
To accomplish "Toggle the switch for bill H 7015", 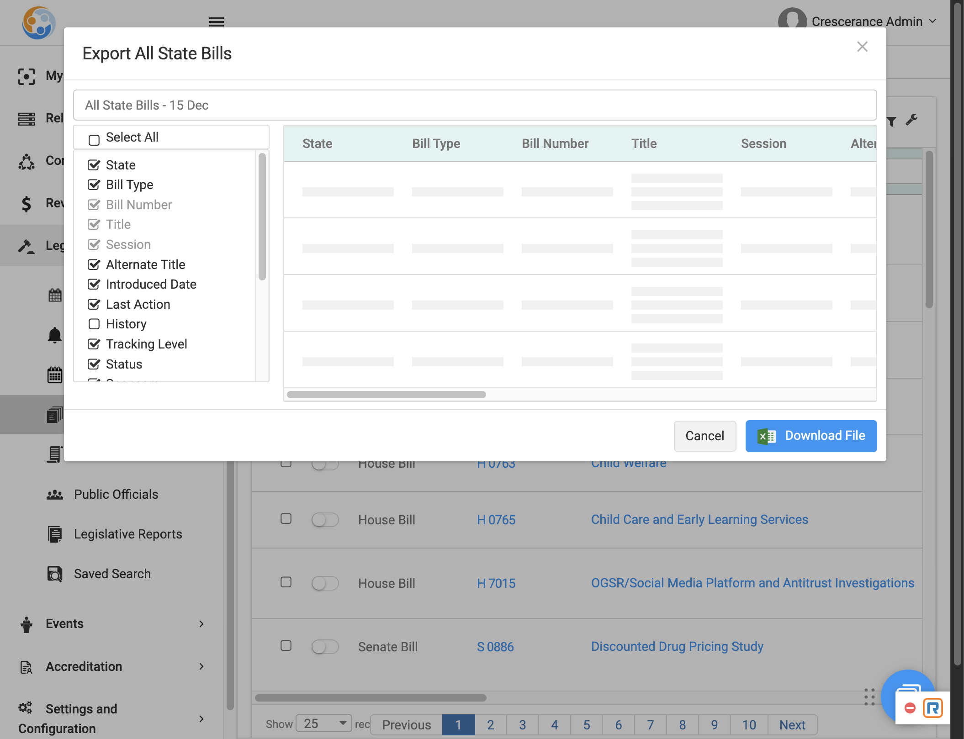I will coord(325,583).
